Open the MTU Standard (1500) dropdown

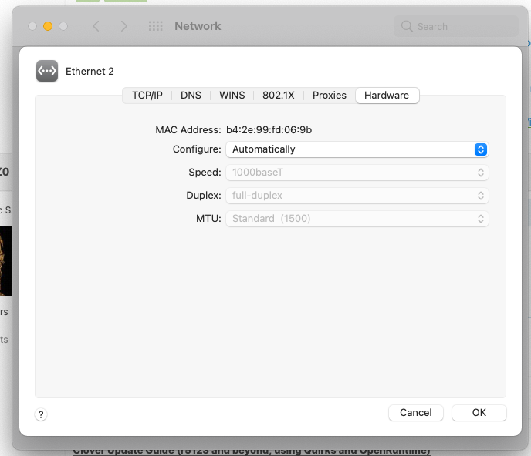coord(357,219)
